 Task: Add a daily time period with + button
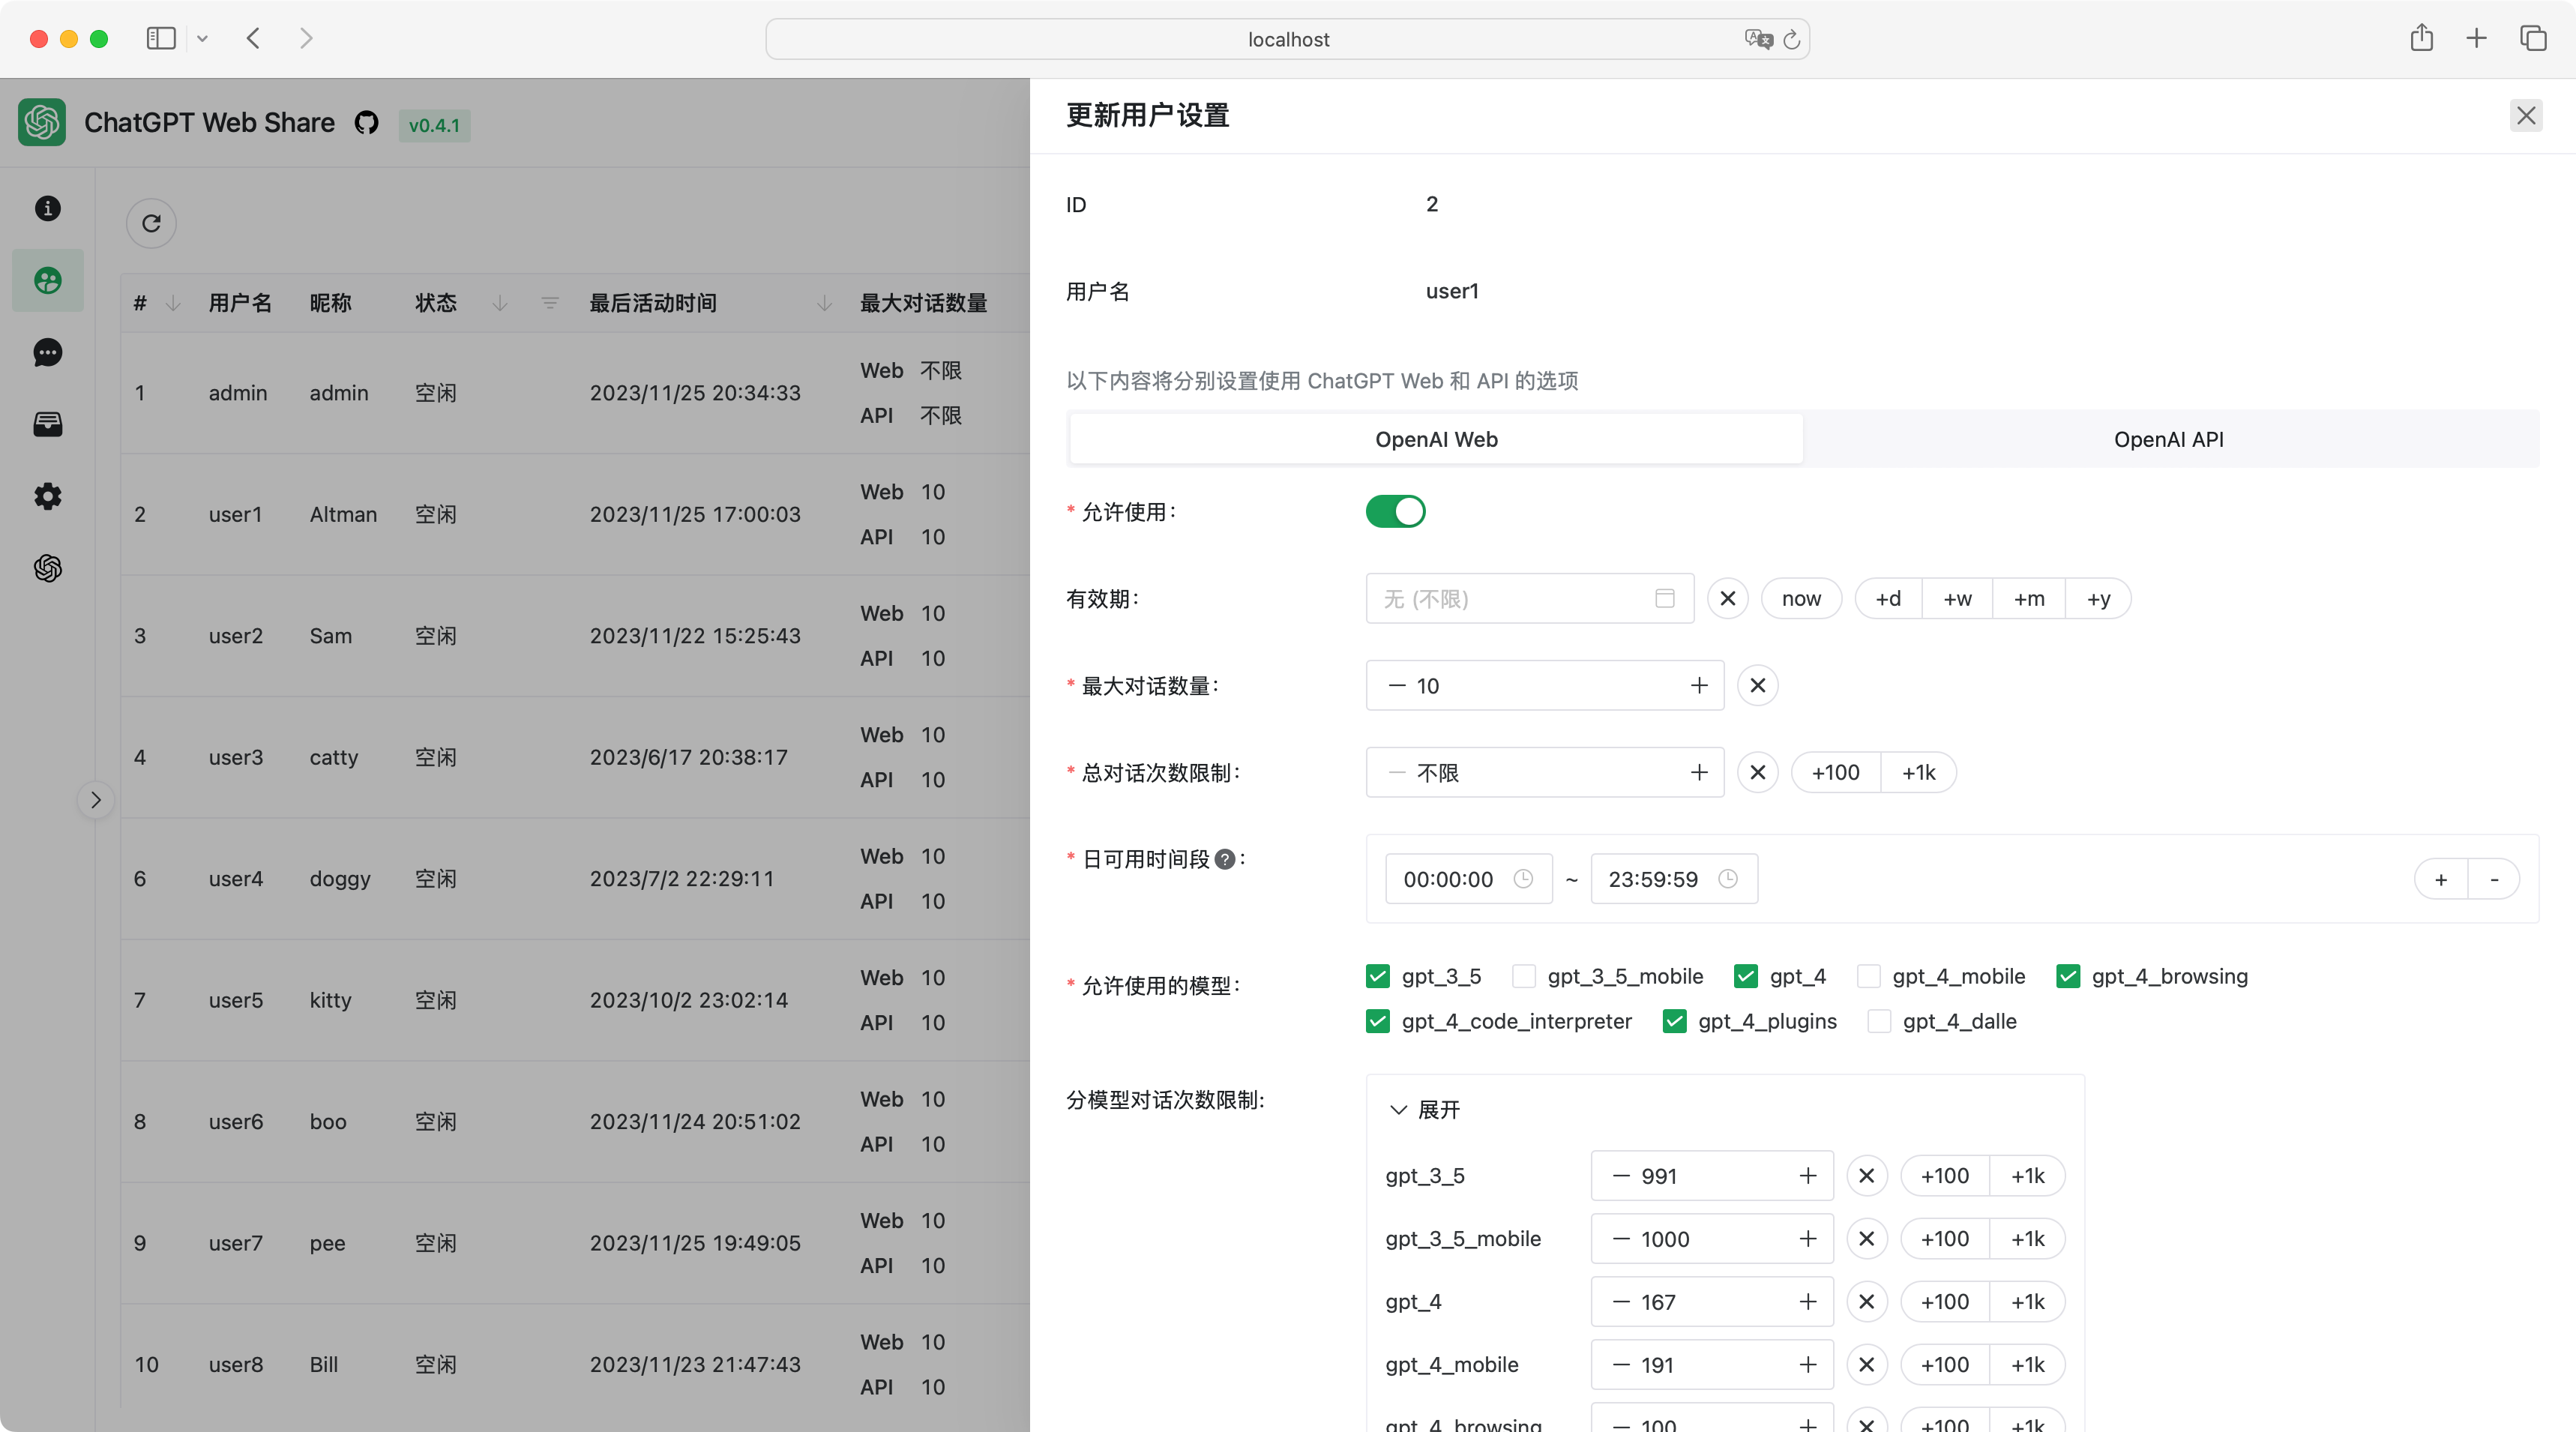point(2440,879)
